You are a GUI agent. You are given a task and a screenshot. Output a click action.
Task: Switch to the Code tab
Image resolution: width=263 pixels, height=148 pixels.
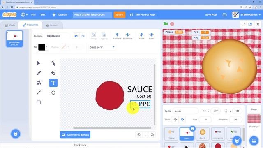click(x=10, y=25)
